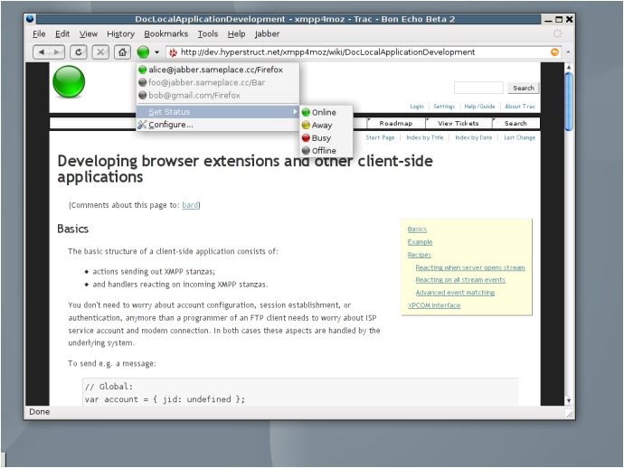Image resolution: width=624 pixels, height=468 pixels.
Task: Open the Tools menu
Action: click(x=208, y=33)
